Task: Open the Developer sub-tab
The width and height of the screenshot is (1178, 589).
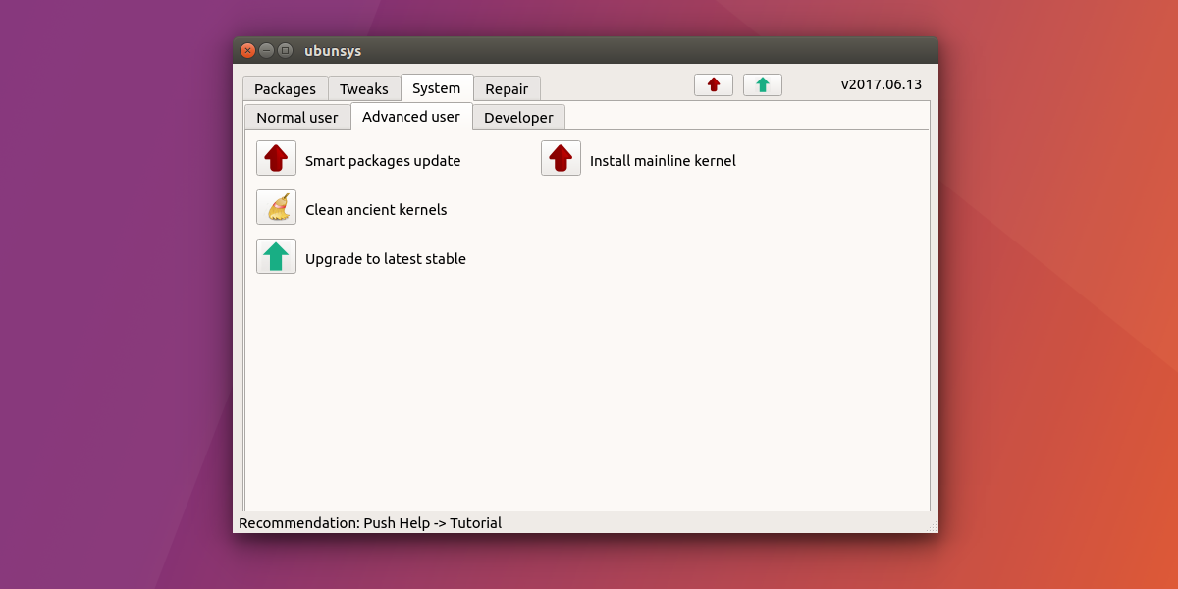Action: pyautogui.click(x=518, y=117)
